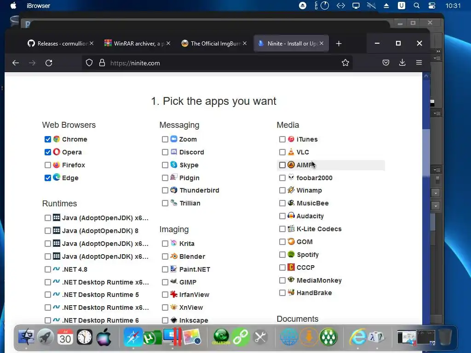471x353 pixels.
Task: Open Safari compass icon in dock
Action: click(132, 337)
